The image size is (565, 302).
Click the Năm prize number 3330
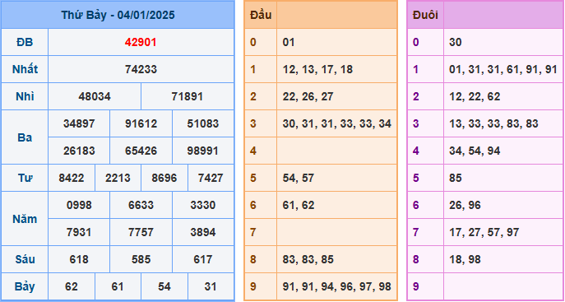pyautogui.click(x=203, y=205)
